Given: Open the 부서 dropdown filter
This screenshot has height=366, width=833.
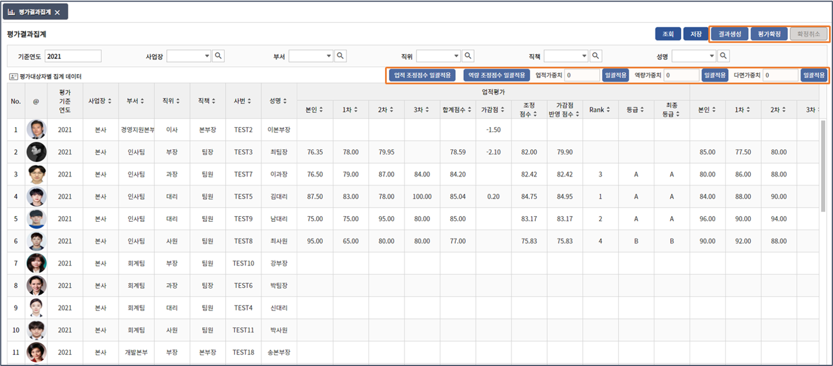Looking at the screenshot, I should coord(311,56).
